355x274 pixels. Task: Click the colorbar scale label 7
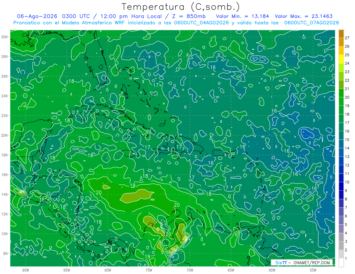(346, 208)
